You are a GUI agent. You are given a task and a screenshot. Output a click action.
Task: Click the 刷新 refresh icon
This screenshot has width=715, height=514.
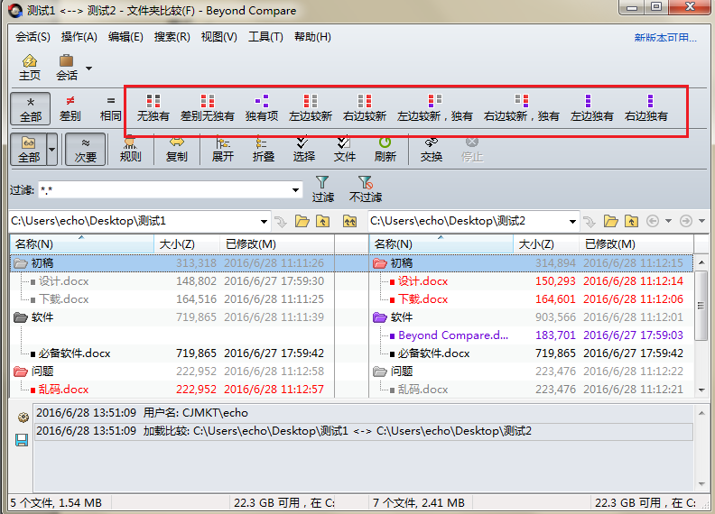pos(385,142)
